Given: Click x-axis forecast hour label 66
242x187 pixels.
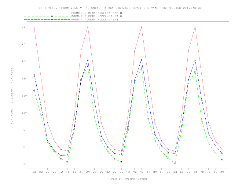Looking at the screenshot, I should (182, 172).
